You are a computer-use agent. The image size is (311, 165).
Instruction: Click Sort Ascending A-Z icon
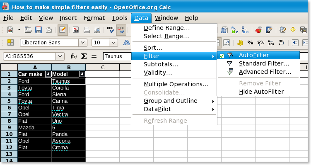coord(235,30)
